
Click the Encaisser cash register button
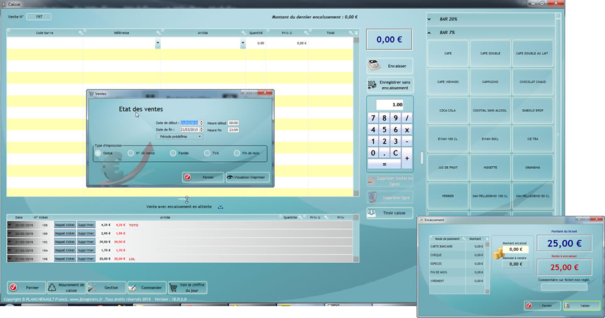pos(390,65)
